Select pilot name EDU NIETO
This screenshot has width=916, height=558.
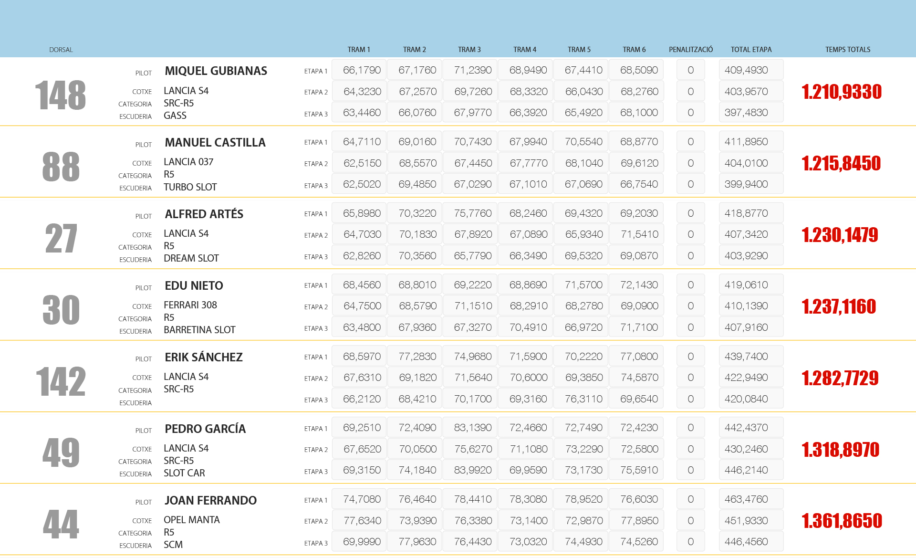pyautogui.click(x=194, y=286)
